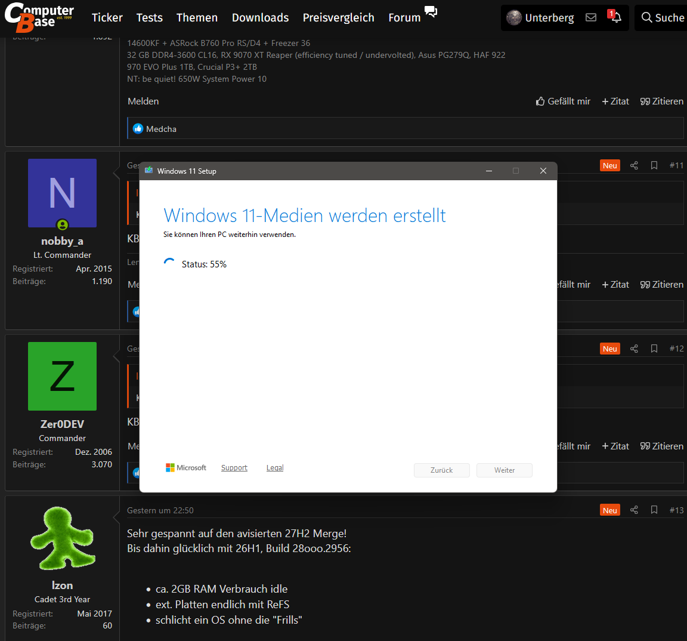Open the Forum menu item
This screenshot has height=641, width=687.
[404, 17]
